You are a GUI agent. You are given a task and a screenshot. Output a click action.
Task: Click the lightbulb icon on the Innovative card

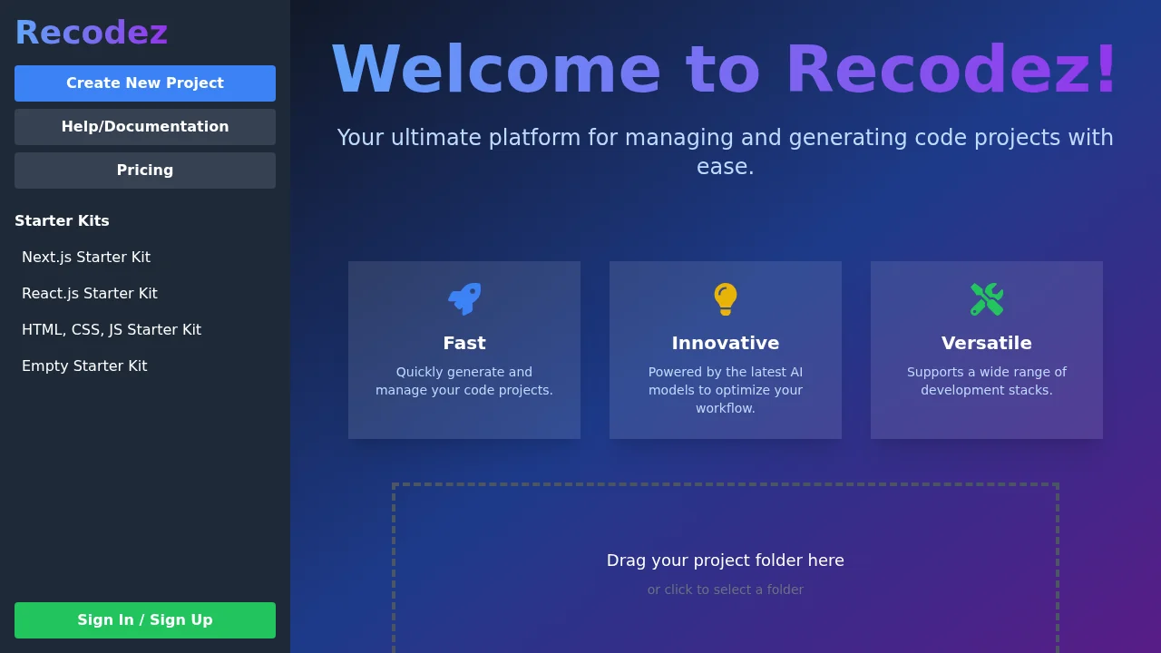[726, 299]
